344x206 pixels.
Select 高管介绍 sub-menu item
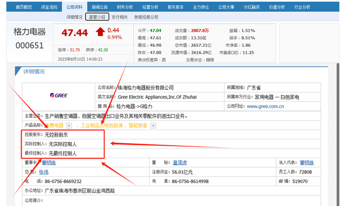tap(97, 17)
